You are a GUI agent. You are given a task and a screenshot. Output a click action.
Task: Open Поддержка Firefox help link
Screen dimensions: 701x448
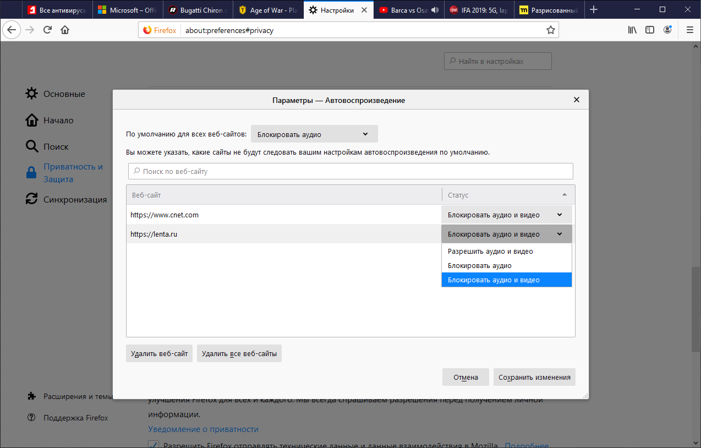pyautogui.click(x=68, y=418)
